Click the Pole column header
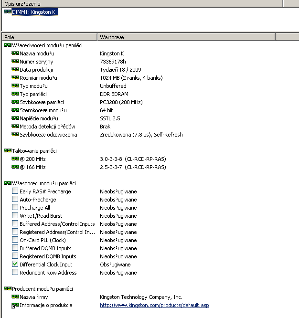This screenshot has width=299, height=318. coord(50,37)
